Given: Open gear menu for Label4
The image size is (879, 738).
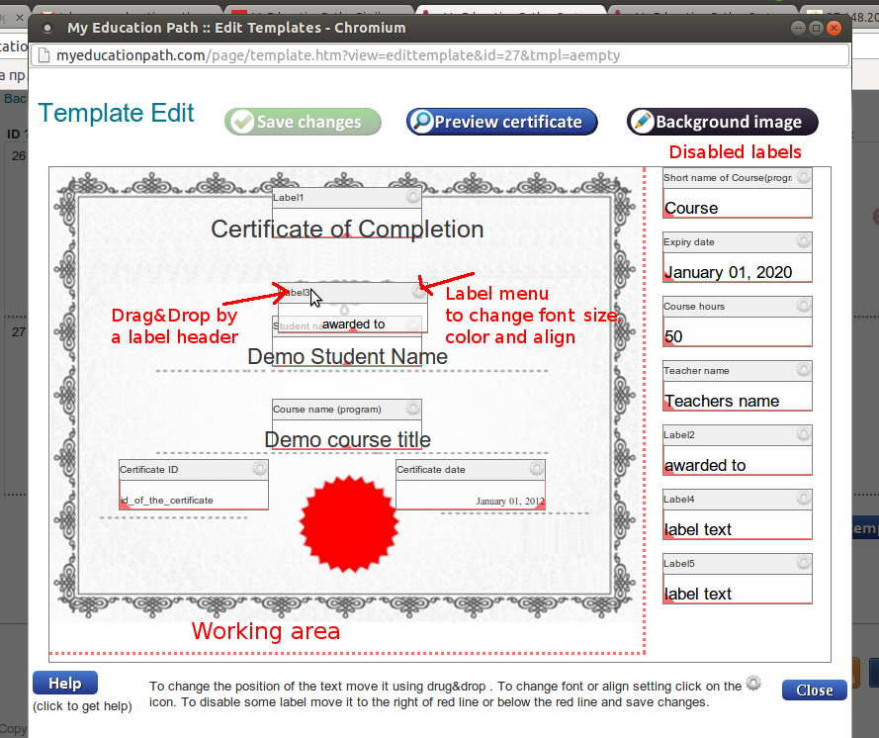Looking at the screenshot, I should pos(803,499).
